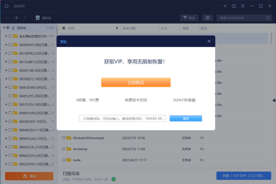The height and width of the screenshot is (184, 276).
Task: Open the filter (筛选) button
Action: tap(189, 18)
